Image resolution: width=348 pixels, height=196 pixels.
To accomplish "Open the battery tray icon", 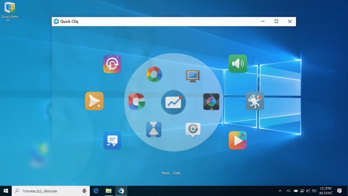I will 296,191.
